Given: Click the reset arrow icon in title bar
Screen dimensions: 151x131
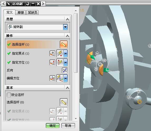Looking at the screenshot, I should [28, 4].
